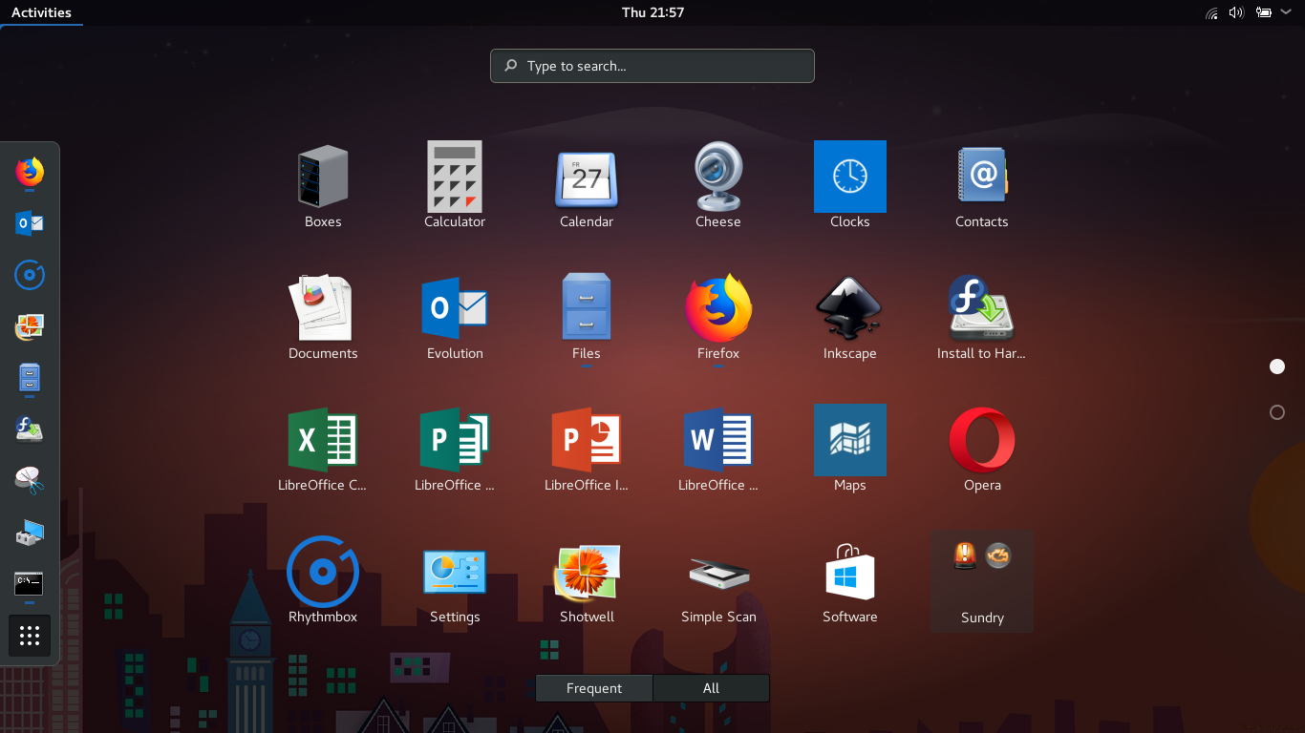Click the Wi-Fi network status icon

pos(1212,12)
